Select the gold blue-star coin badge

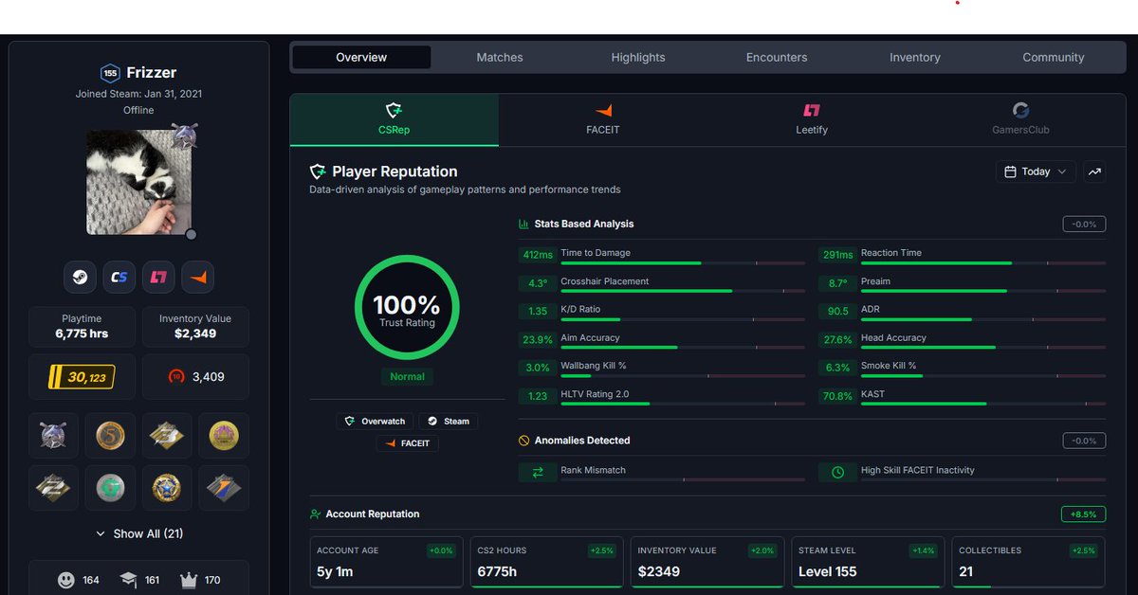point(167,488)
